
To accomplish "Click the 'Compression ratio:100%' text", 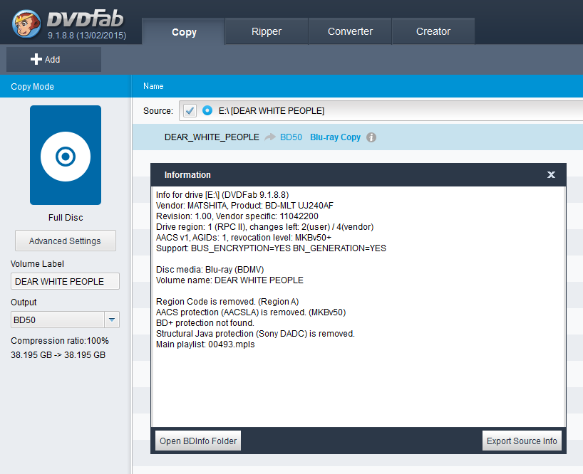I will click(60, 341).
